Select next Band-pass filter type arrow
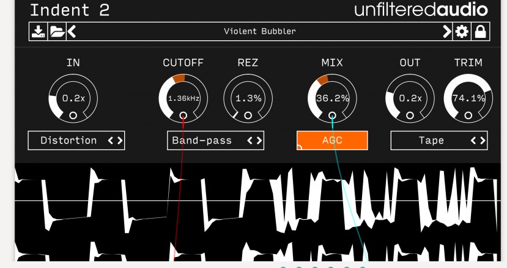The height and width of the screenshot is (268, 507). (259, 140)
